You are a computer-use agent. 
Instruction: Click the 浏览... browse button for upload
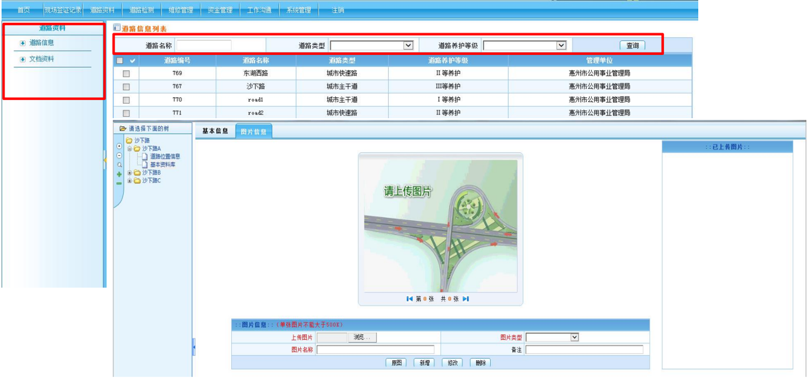point(363,337)
